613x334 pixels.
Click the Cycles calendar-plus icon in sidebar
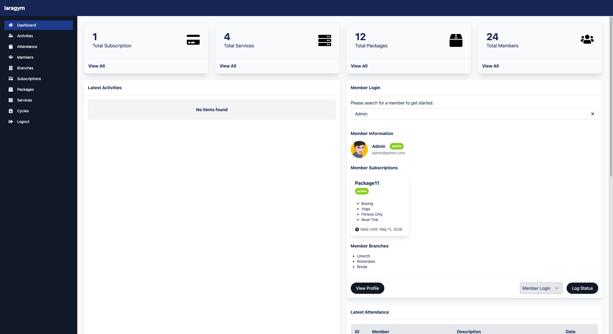(11, 111)
